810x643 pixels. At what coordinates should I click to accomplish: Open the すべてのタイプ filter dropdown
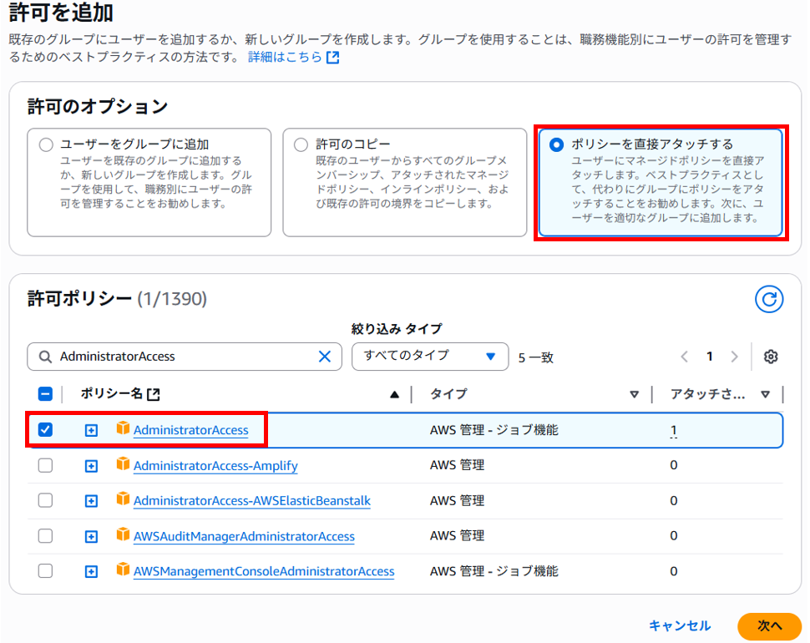430,357
